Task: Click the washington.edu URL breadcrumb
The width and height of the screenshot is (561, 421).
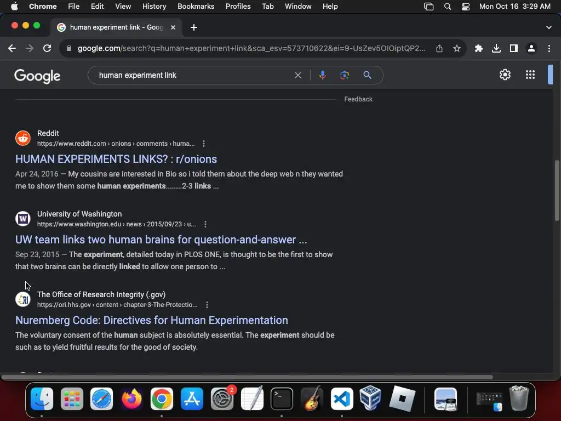Action: 117,224
